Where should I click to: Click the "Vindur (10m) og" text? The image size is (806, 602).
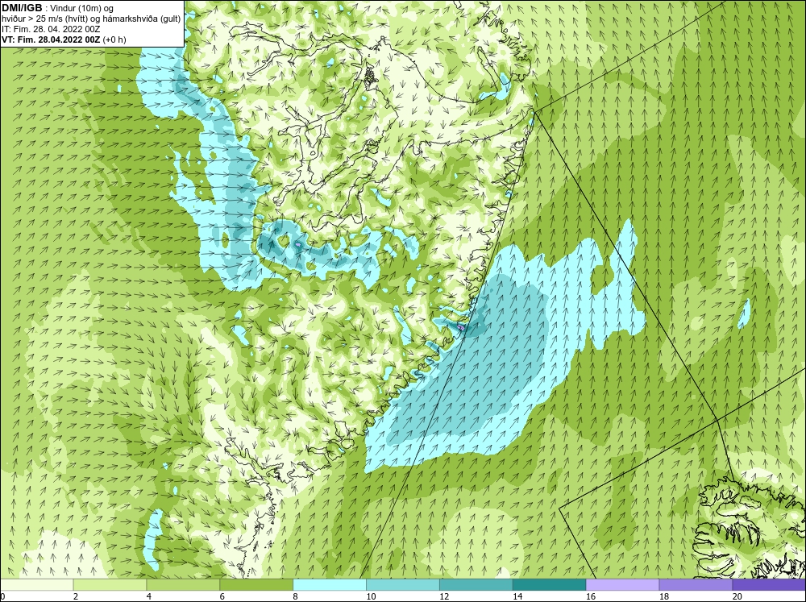(83, 8)
